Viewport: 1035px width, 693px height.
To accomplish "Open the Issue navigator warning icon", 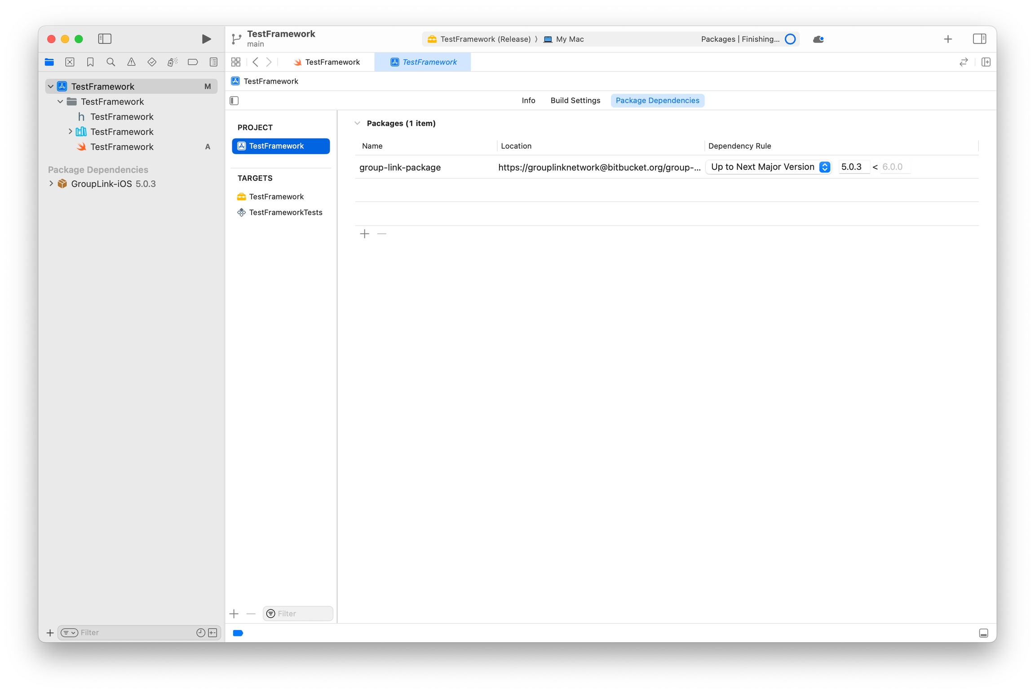I will (131, 62).
